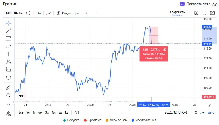Screen dimensions: 219x125
Task: Expand the Сохранить dropdown arrow
Action: [x=188, y=13]
